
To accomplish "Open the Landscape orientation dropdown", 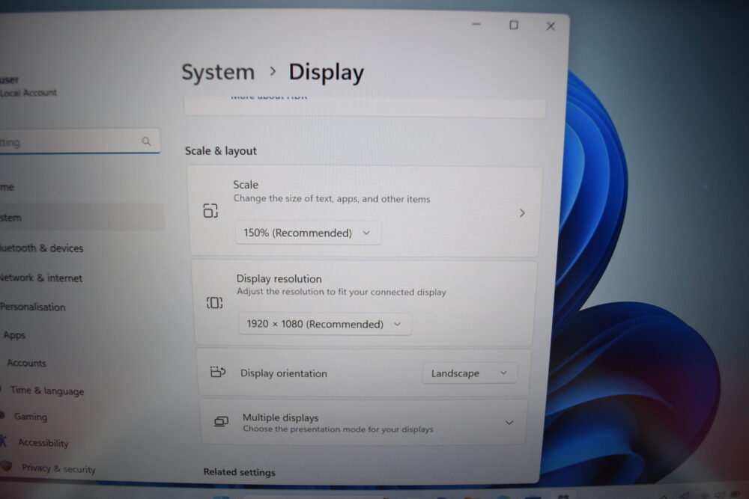I will (469, 373).
